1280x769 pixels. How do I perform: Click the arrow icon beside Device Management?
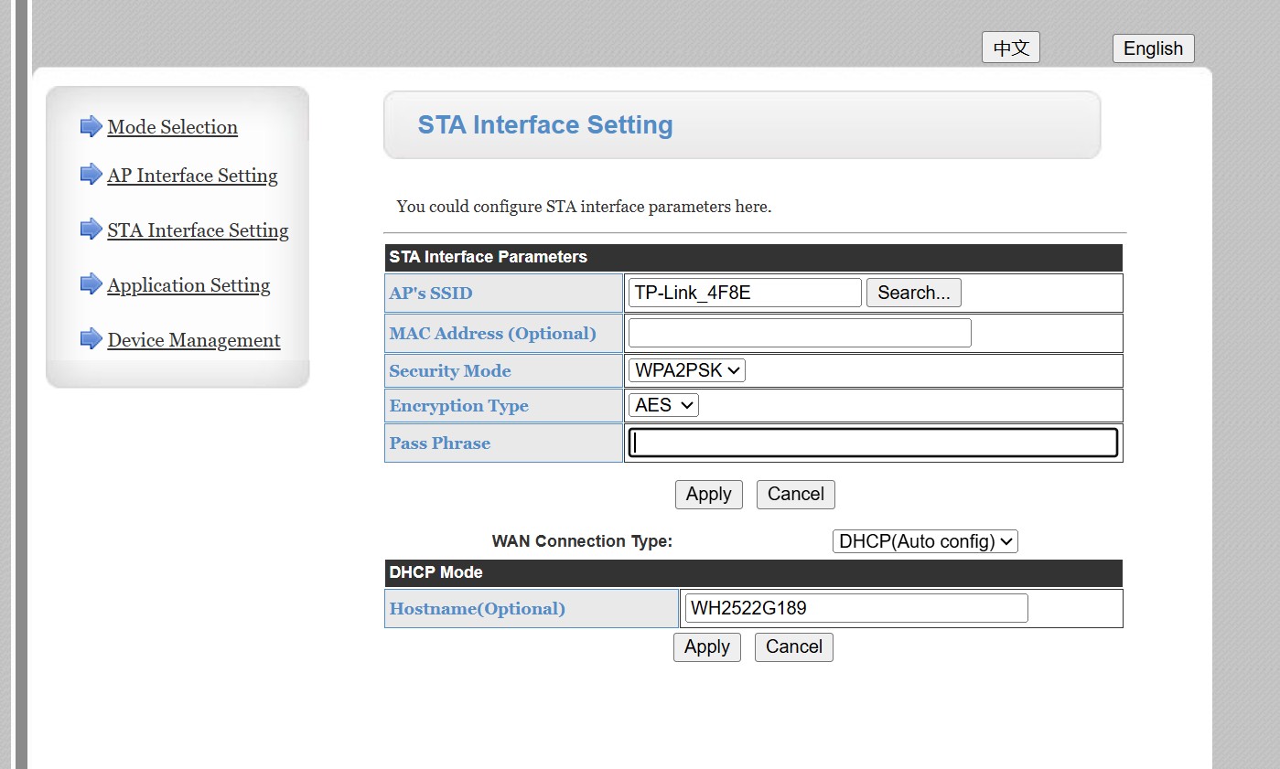pos(91,339)
